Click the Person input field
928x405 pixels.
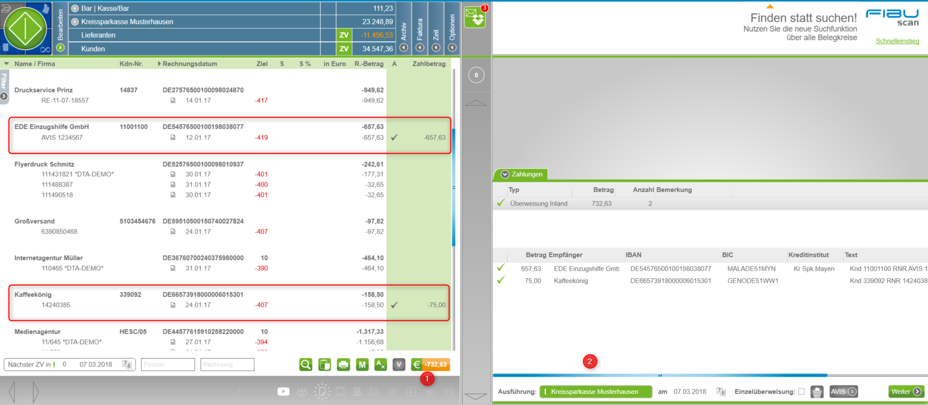click(x=168, y=365)
